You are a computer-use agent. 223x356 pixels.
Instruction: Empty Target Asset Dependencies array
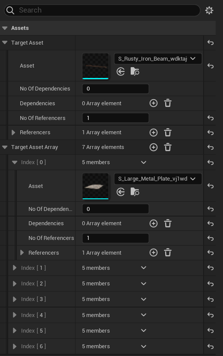168,103
